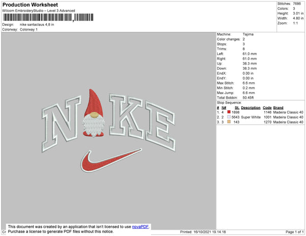
Task: Click the gnome's red hat
Action: point(94,102)
